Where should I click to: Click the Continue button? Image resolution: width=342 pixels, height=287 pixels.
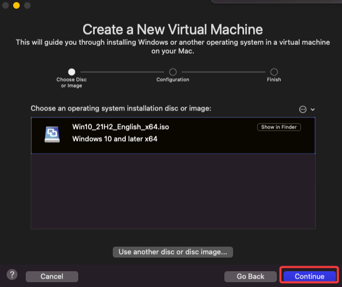(309, 276)
